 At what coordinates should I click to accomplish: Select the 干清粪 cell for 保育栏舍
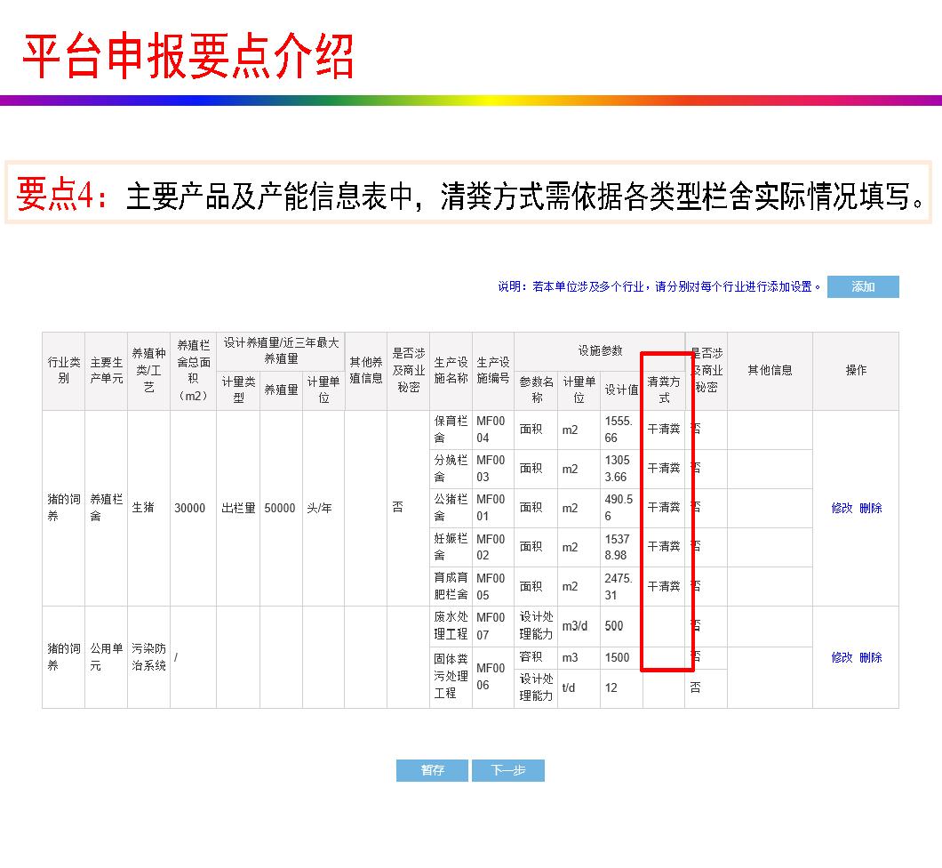coord(665,429)
